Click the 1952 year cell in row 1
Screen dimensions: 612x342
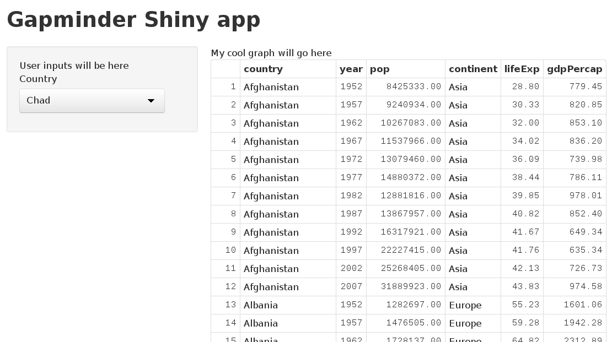click(351, 87)
